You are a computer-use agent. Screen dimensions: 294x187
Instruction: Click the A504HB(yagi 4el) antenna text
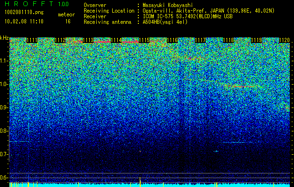click(165, 22)
